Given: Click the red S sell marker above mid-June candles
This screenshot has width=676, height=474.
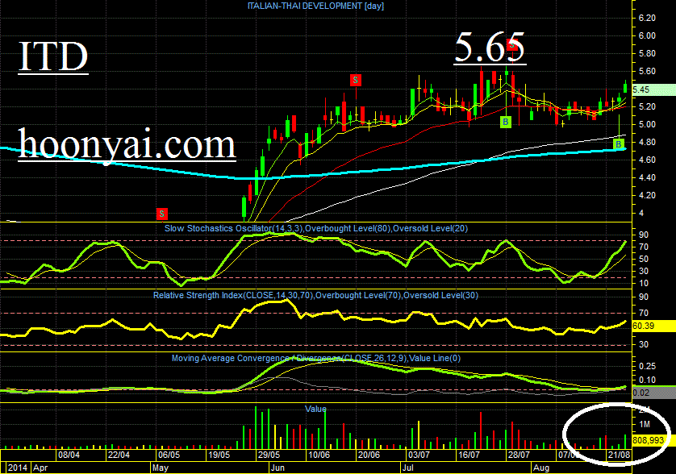Looking at the screenshot, I should (355, 80).
